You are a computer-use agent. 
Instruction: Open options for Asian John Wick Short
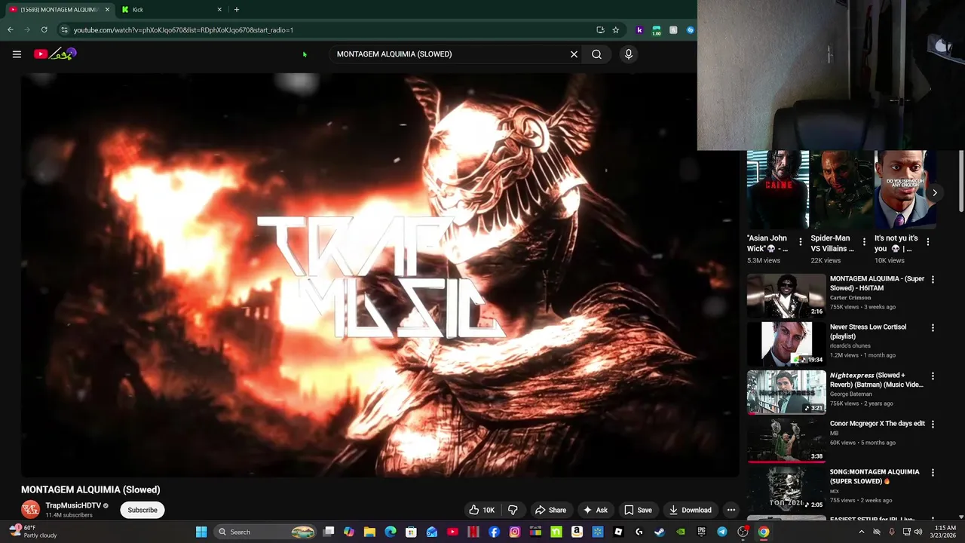pyautogui.click(x=801, y=242)
